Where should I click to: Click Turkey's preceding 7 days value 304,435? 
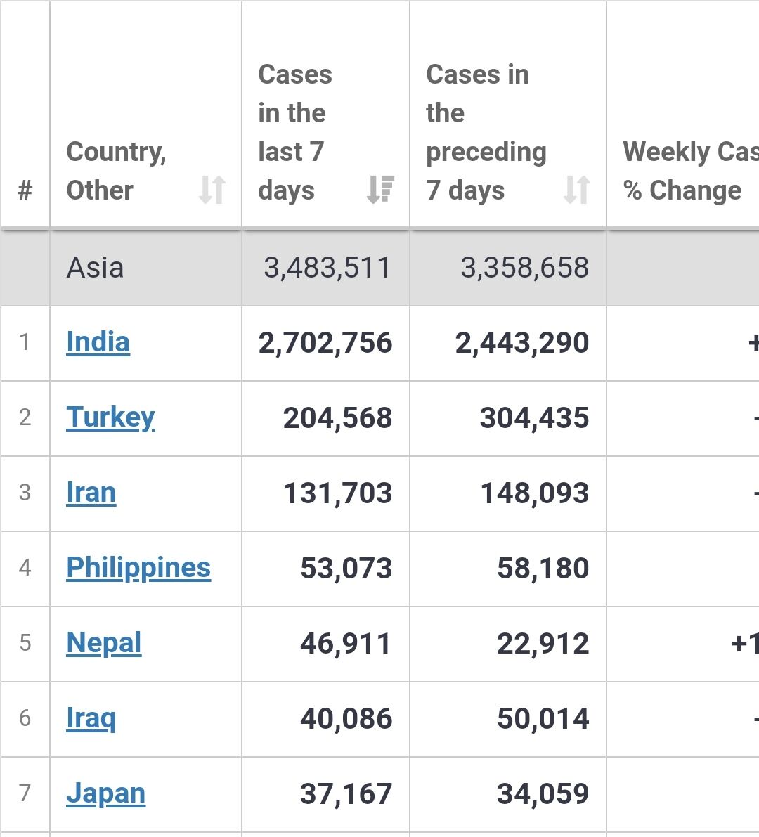click(534, 418)
